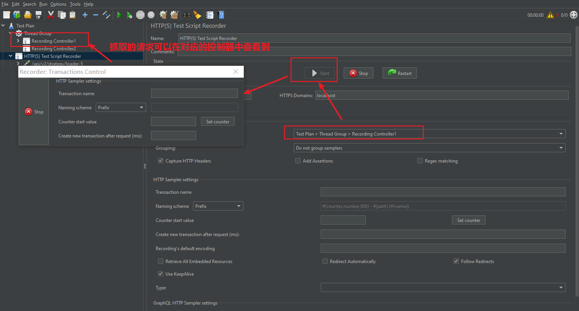Click the Help question mark book icon
This screenshot has height=311, width=579.
point(221,15)
